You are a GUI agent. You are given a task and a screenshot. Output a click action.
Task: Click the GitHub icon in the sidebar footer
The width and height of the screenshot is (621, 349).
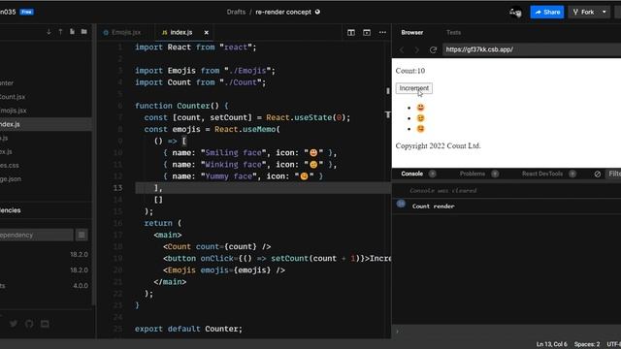click(29, 324)
